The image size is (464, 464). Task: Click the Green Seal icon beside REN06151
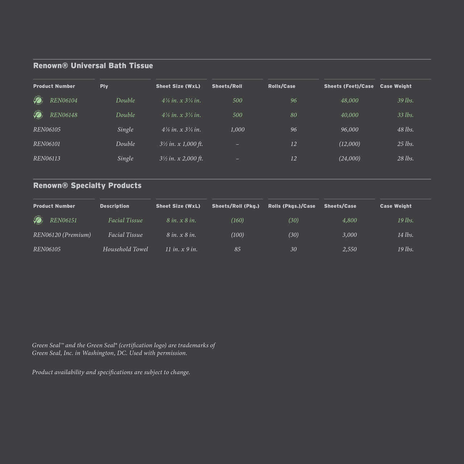[x=38, y=220]
